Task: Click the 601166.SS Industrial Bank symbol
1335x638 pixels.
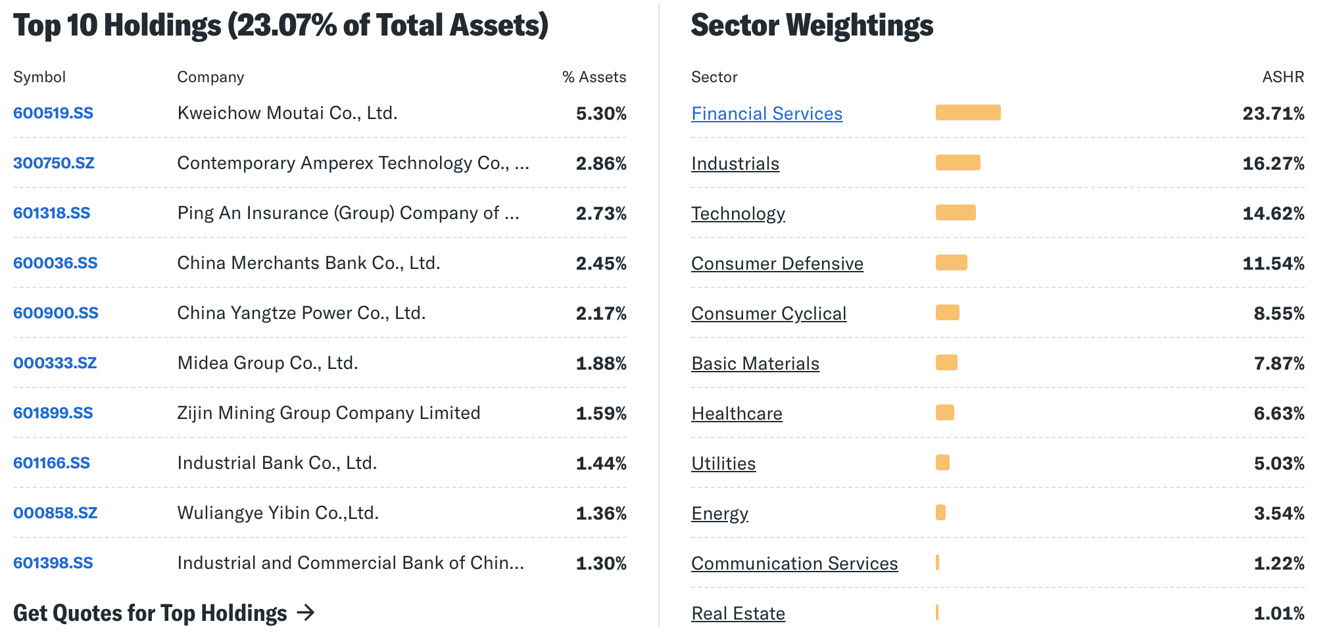Action: pyautogui.click(x=52, y=463)
